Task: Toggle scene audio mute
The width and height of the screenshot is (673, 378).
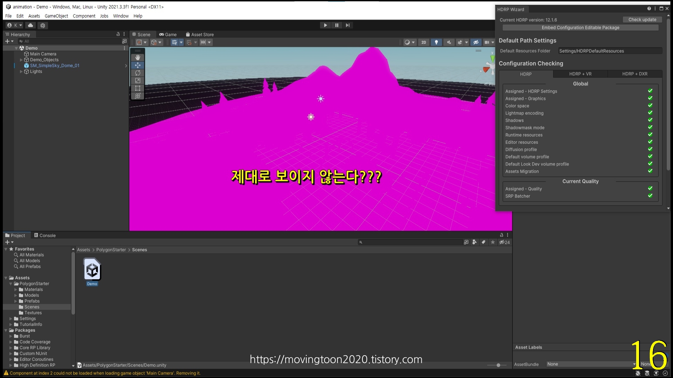Action: [x=449, y=42]
